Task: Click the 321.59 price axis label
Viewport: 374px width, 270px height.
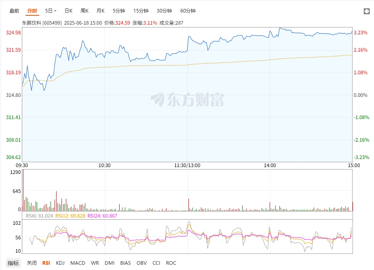Action: [13, 50]
